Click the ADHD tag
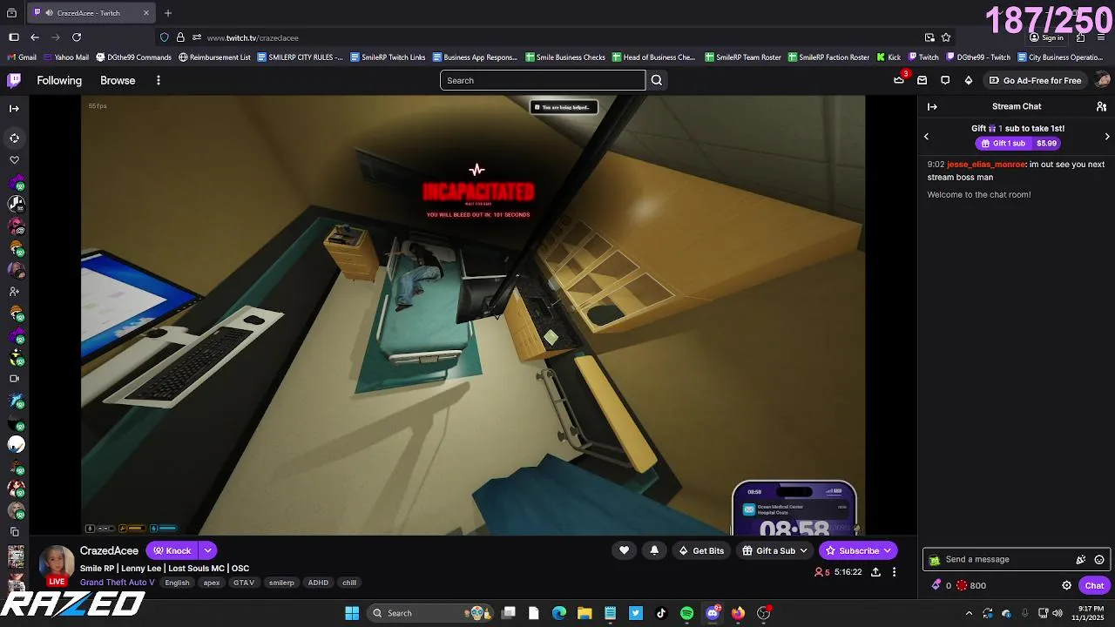This screenshot has height=627, width=1115. pos(318,583)
